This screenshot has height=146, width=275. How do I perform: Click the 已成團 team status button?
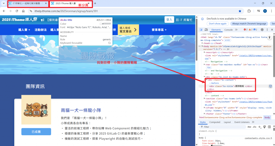pos(36,132)
